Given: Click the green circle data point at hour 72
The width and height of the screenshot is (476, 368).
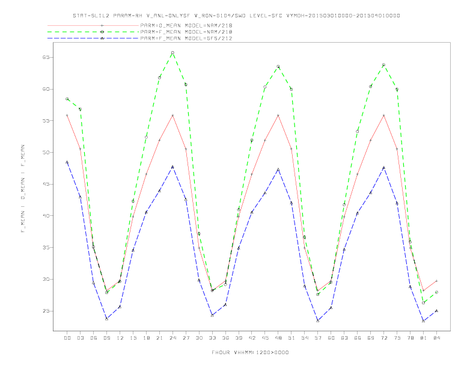Looking at the screenshot, I should [383, 65].
